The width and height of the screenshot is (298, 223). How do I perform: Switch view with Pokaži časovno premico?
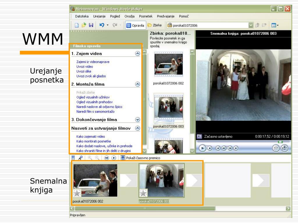tap(141, 158)
